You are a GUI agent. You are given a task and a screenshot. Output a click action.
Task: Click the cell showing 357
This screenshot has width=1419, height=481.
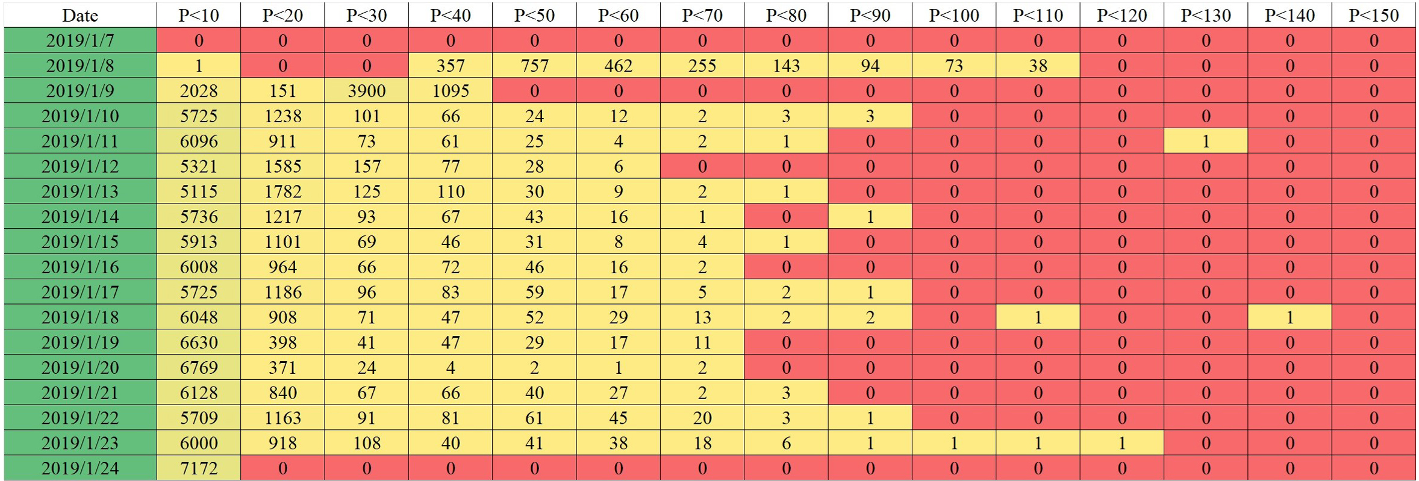pos(451,66)
